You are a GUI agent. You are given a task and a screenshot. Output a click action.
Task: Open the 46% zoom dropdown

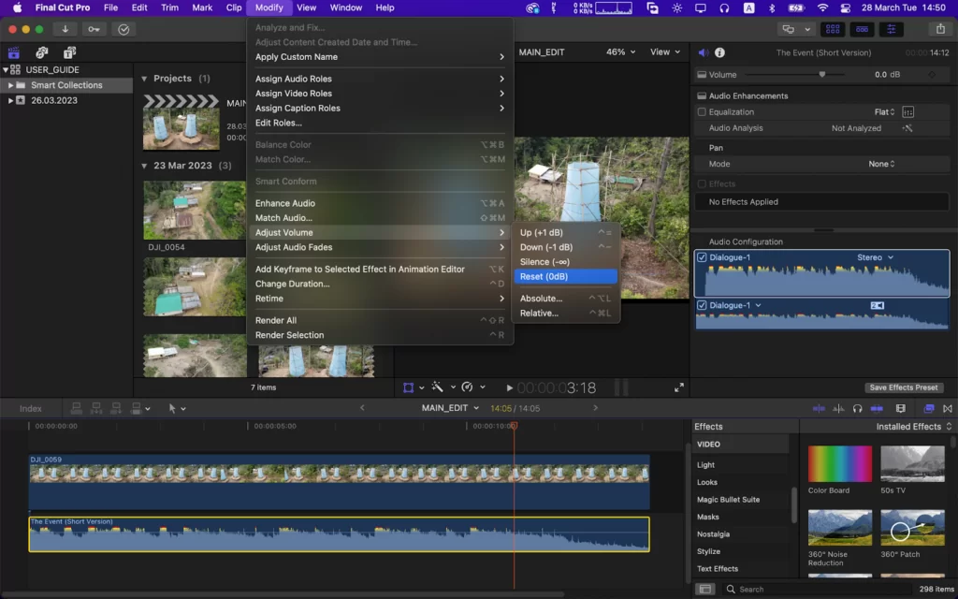pos(620,52)
